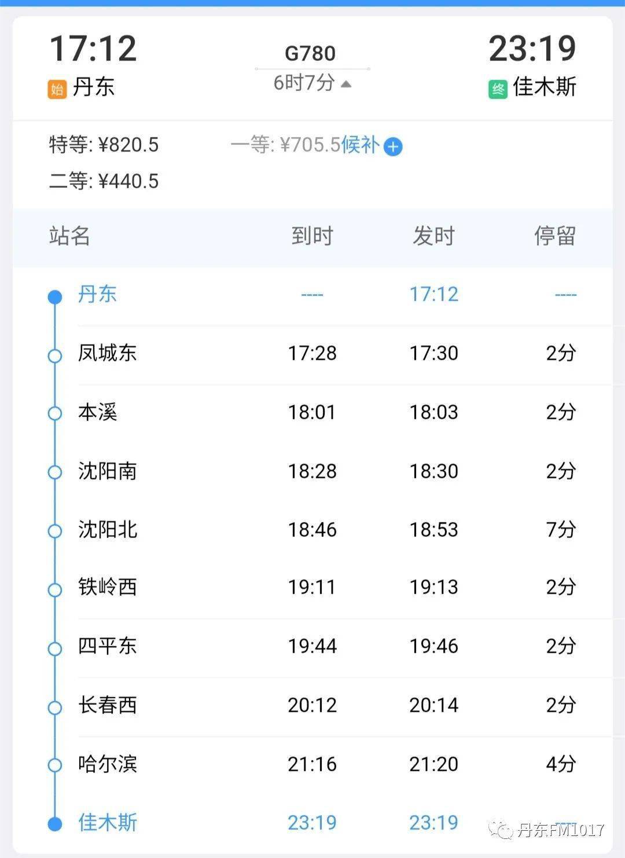Image resolution: width=625 pixels, height=858 pixels.
Task: Click the orange 始 origin station icon
Action: [x=57, y=89]
